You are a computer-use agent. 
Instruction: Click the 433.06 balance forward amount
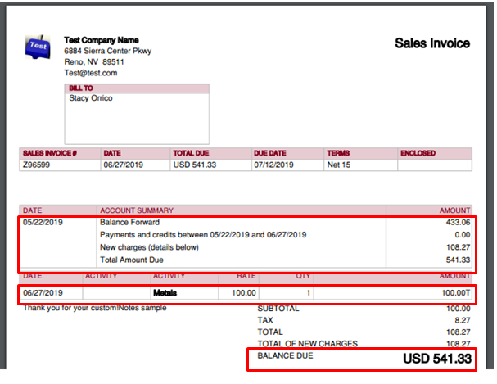click(x=456, y=222)
